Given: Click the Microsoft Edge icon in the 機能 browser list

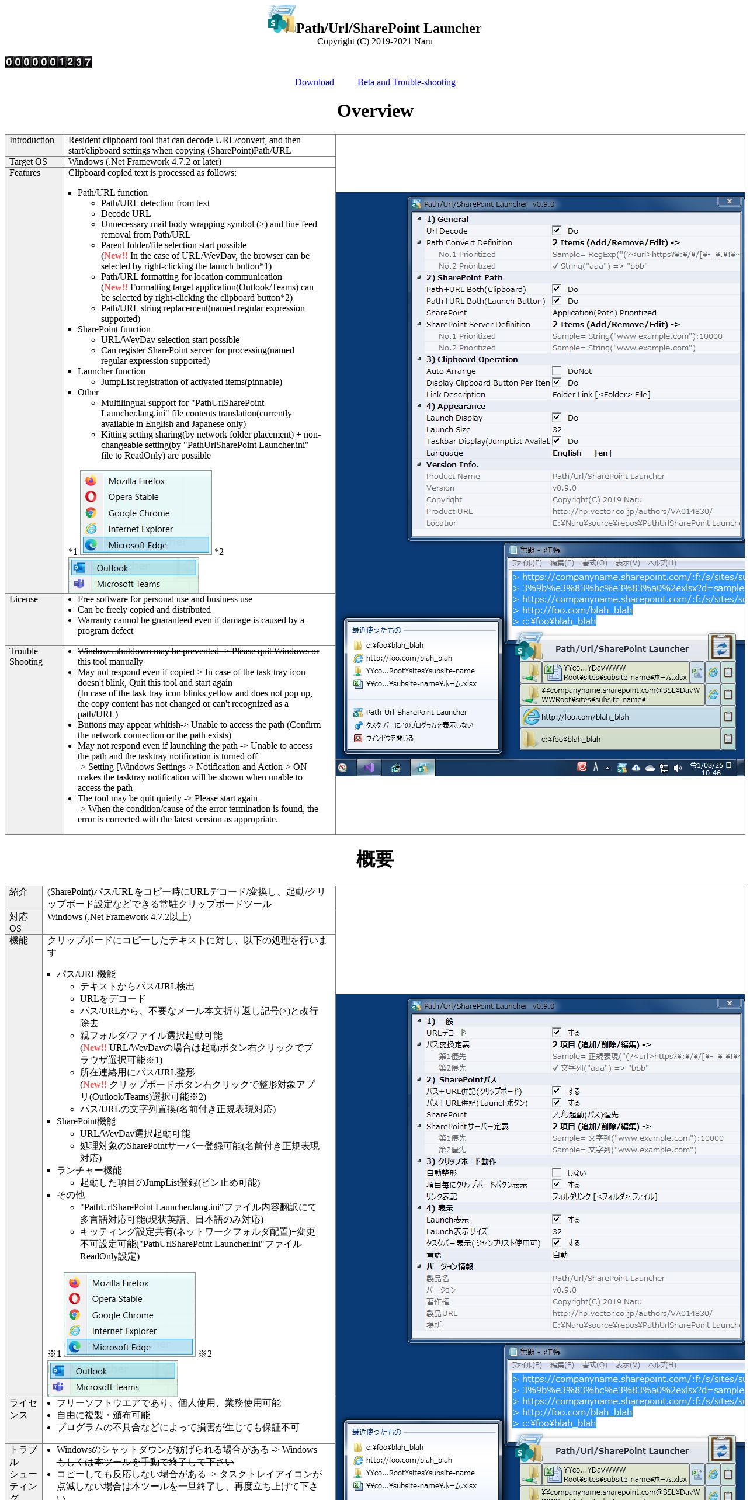Looking at the screenshot, I should point(75,1347).
